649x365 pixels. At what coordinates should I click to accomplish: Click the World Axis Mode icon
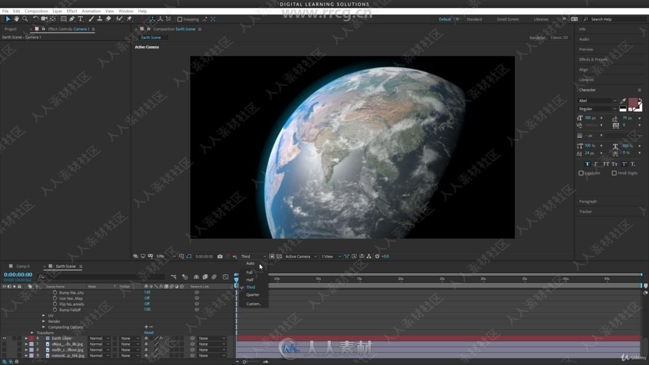pyautogui.click(x=160, y=19)
